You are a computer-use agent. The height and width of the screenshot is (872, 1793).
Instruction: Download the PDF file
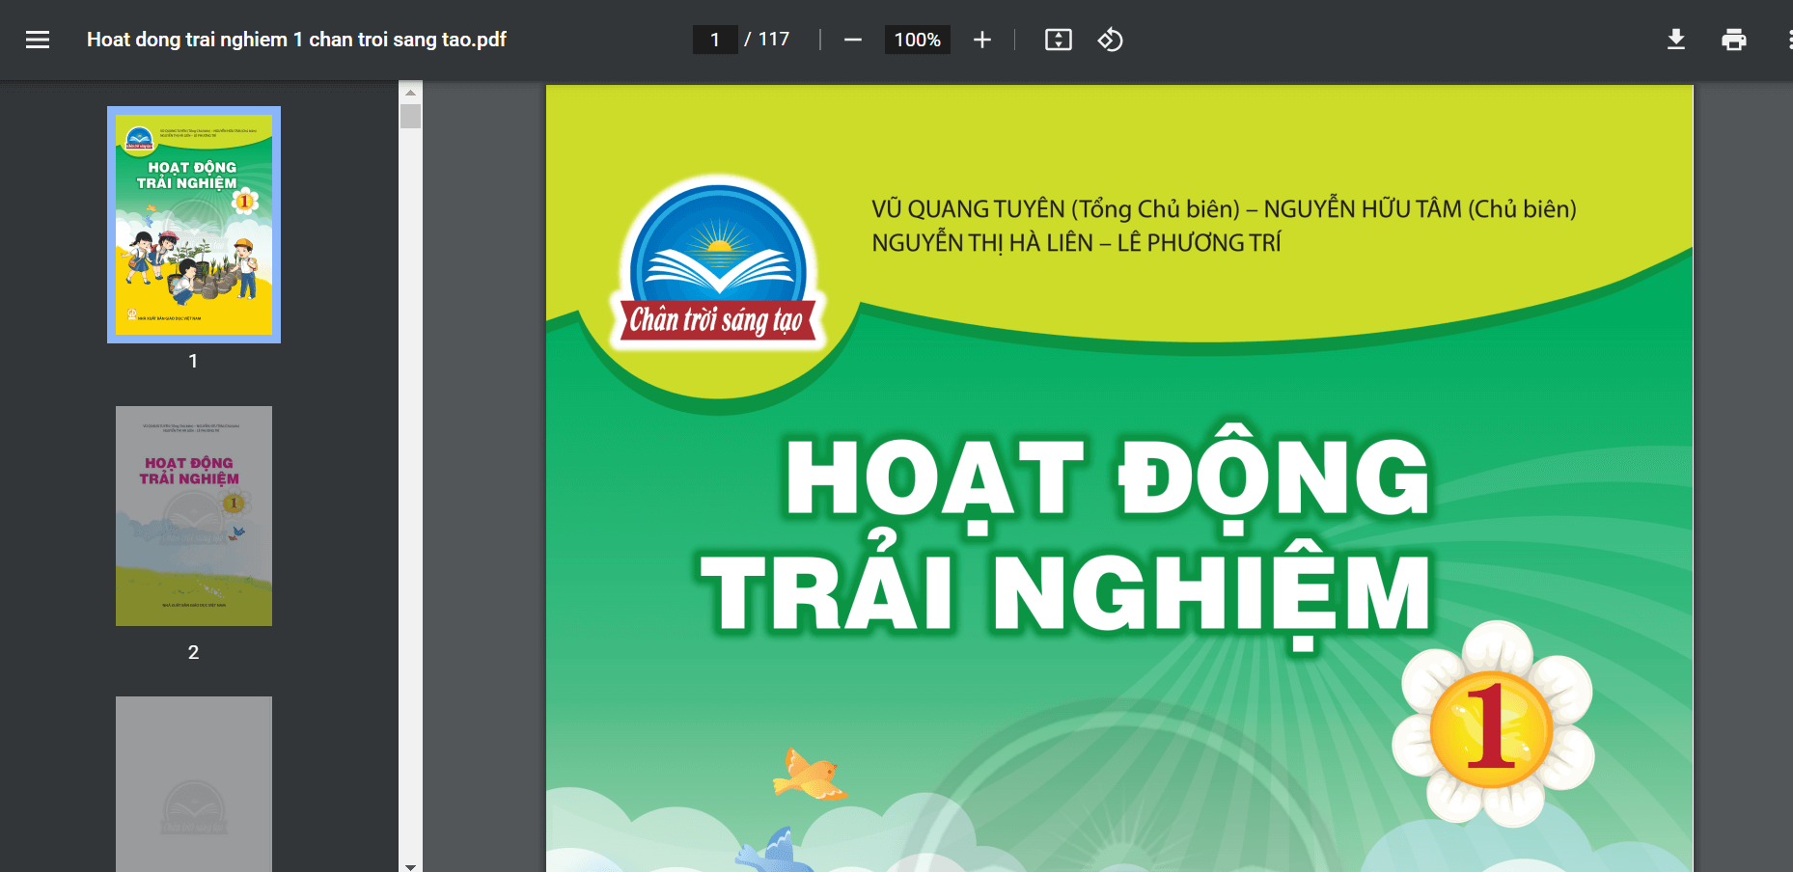[x=1676, y=40]
